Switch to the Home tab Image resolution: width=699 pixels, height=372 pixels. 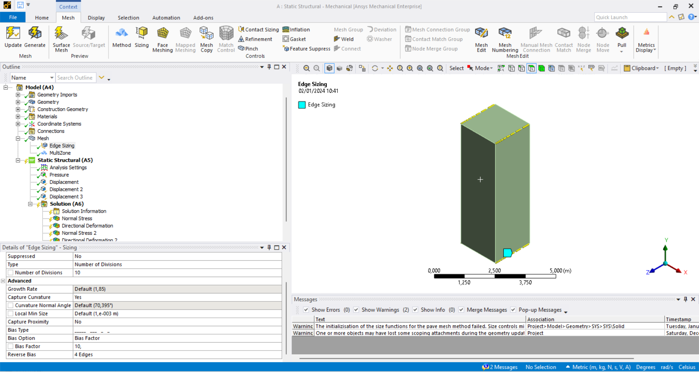pyautogui.click(x=42, y=17)
